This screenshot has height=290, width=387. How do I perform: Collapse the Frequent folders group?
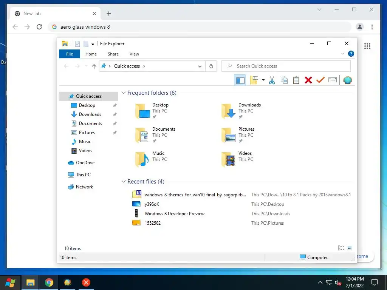(124, 93)
